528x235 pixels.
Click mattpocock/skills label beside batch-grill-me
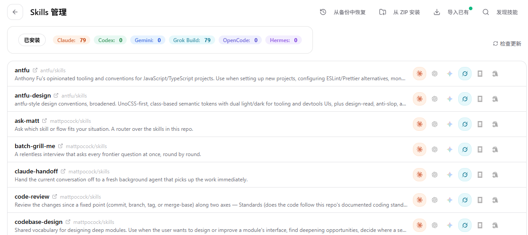pos(87,146)
